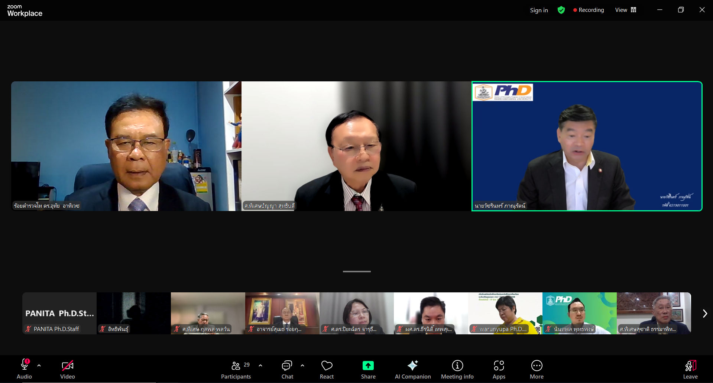
Task: Click muted mic icon on อิทธิพันธุ์ tile
Action: (103, 329)
